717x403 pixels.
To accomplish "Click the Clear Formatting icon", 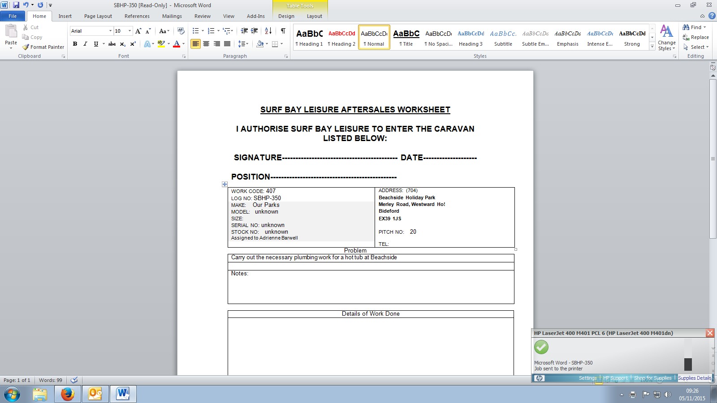I will (181, 31).
